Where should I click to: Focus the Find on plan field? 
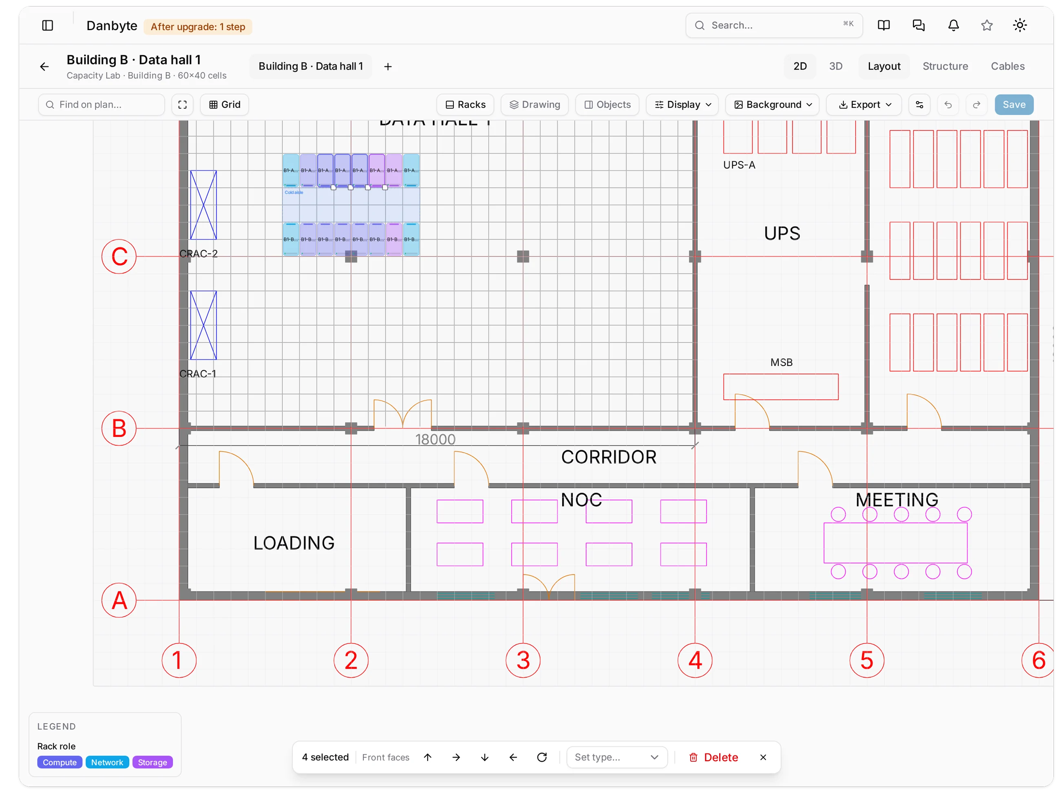point(101,104)
